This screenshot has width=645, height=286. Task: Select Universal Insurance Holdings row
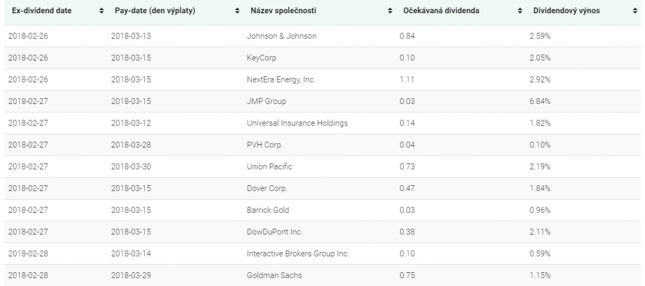297,123
